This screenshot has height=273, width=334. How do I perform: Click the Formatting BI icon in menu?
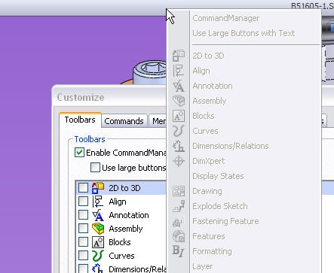tap(179, 251)
